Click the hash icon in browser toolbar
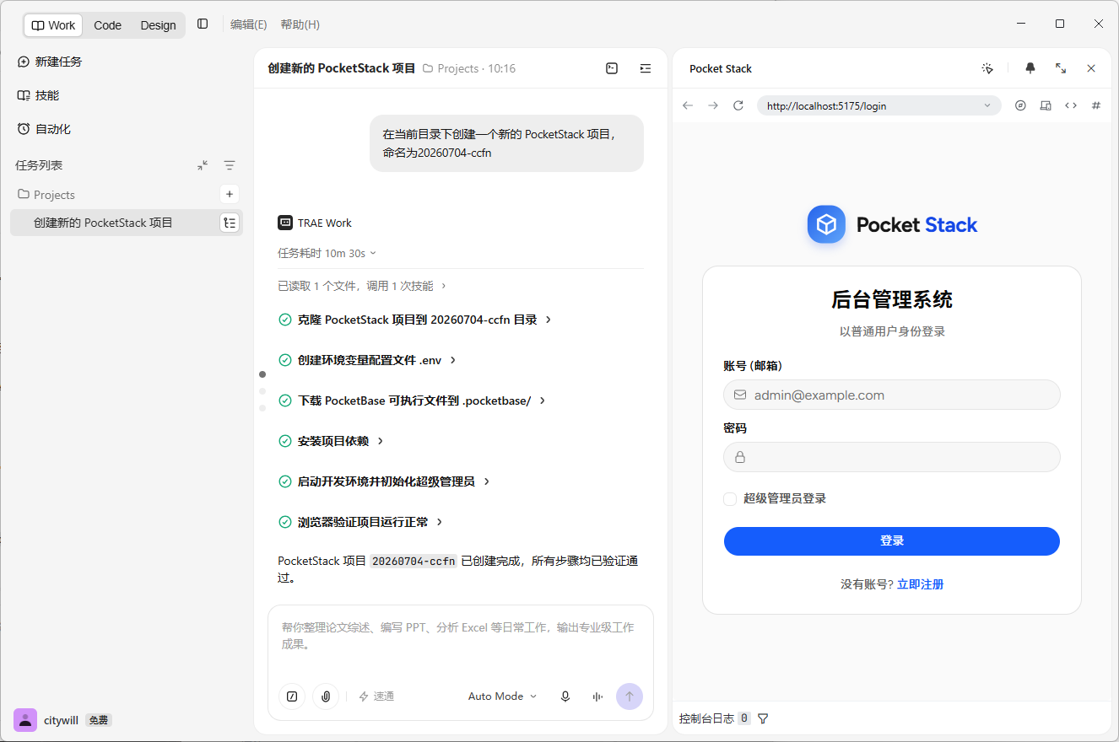 click(1096, 105)
